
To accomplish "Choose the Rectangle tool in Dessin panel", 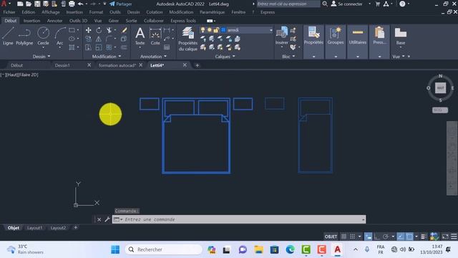I will (x=72, y=30).
